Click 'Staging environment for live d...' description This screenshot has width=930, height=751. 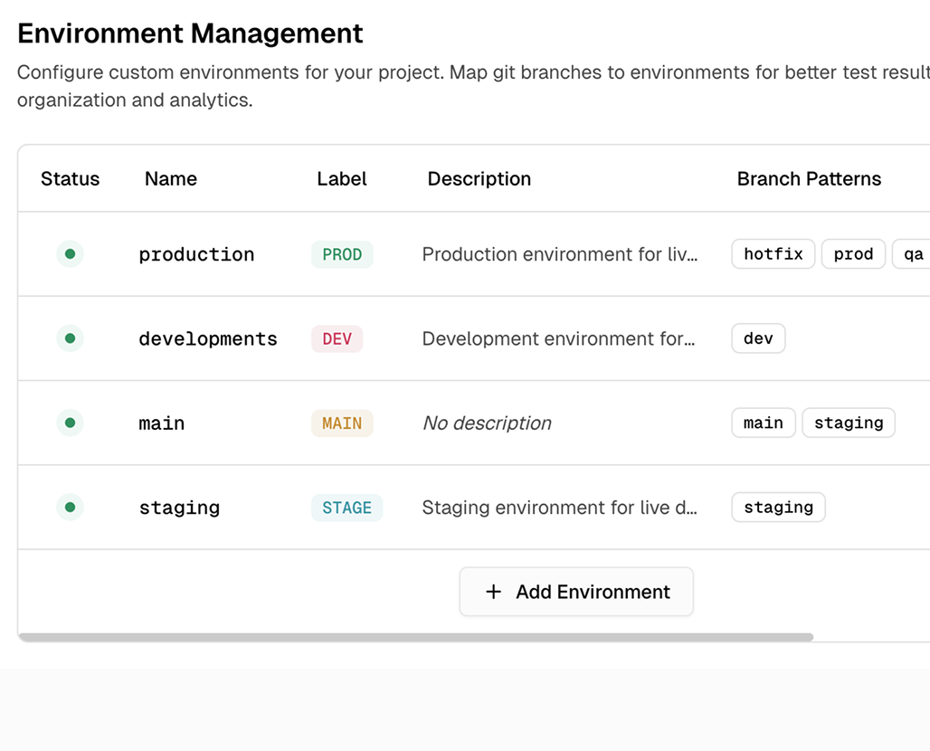coord(559,508)
